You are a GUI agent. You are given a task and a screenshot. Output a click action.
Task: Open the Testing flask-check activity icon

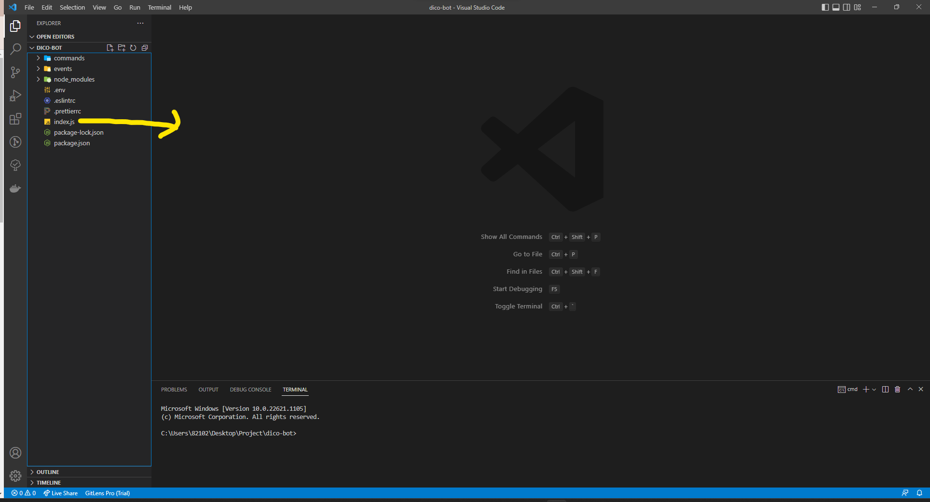(x=15, y=165)
